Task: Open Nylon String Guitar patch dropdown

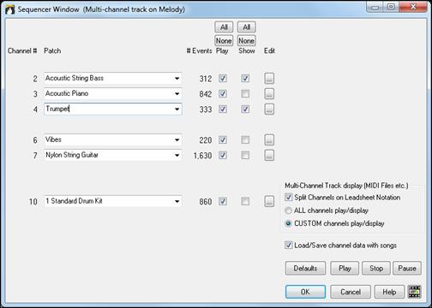Action: pos(177,156)
